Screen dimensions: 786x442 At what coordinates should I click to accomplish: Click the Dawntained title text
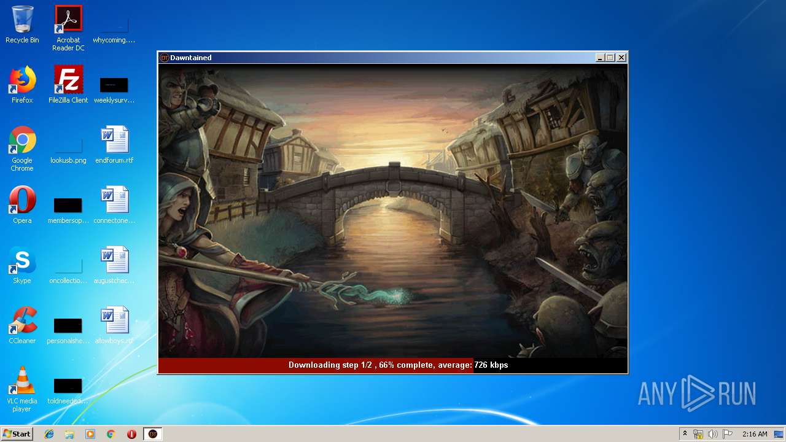(x=191, y=58)
